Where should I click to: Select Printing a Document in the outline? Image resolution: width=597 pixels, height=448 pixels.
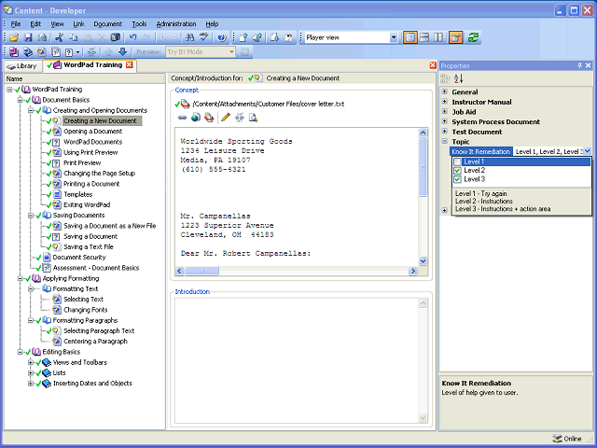[90, 183]
